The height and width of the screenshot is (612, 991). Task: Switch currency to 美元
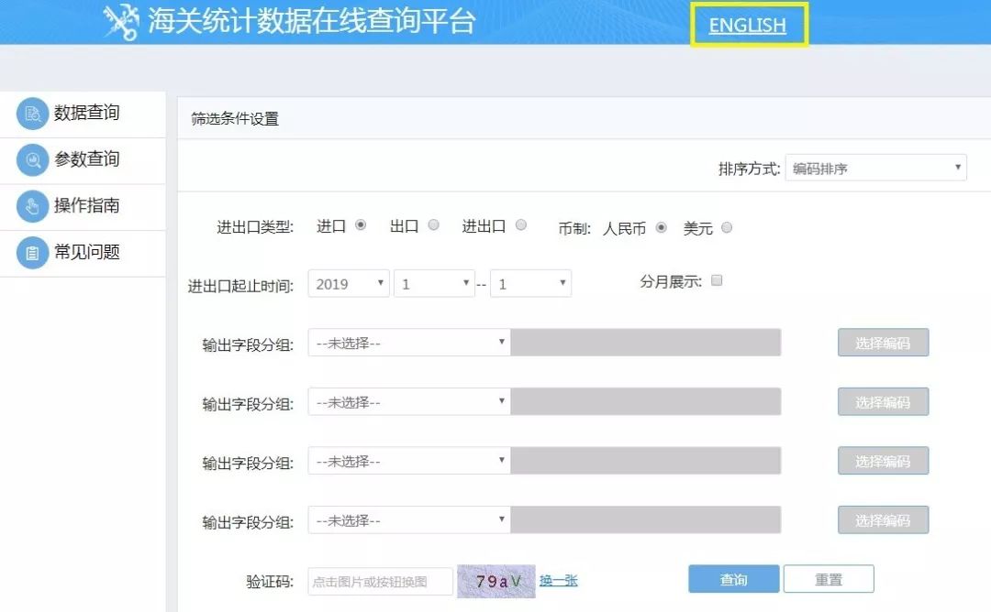pyautogui.click(x=726, y=228)
